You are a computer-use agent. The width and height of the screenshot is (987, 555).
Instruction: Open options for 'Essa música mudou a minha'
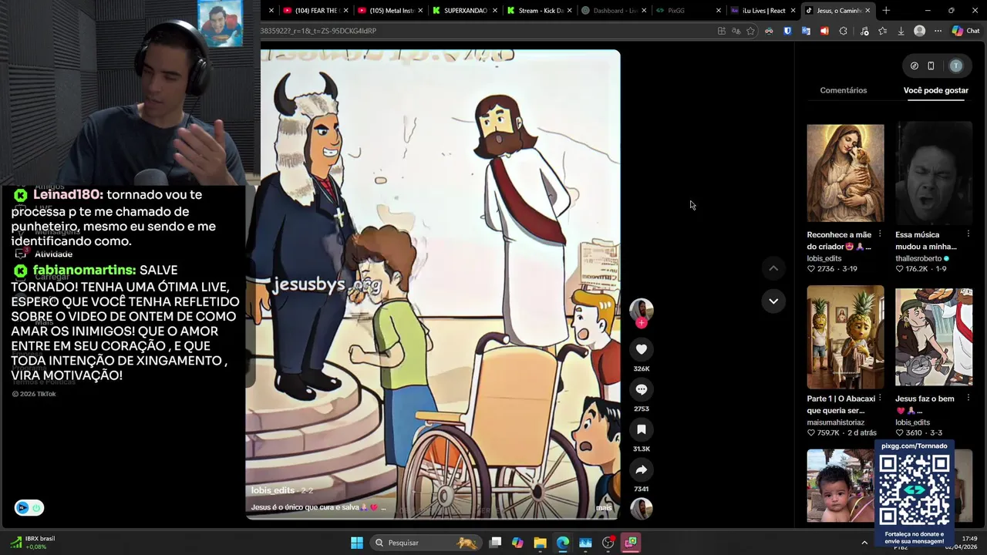coord(968,234)
